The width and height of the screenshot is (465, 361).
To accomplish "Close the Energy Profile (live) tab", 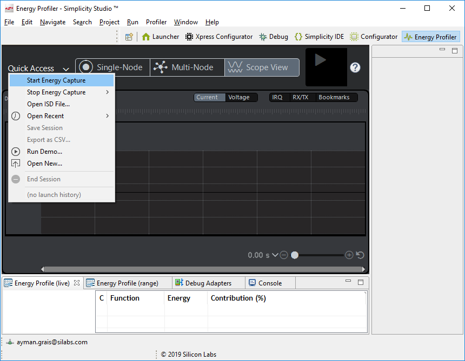I will (77, 283).
